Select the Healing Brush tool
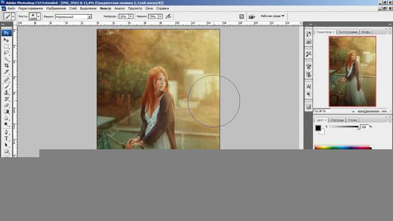The image size is (393, 221). point(6,80)
